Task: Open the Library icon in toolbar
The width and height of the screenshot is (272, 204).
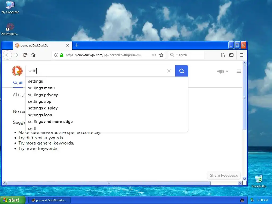Action: click(223, 55)
